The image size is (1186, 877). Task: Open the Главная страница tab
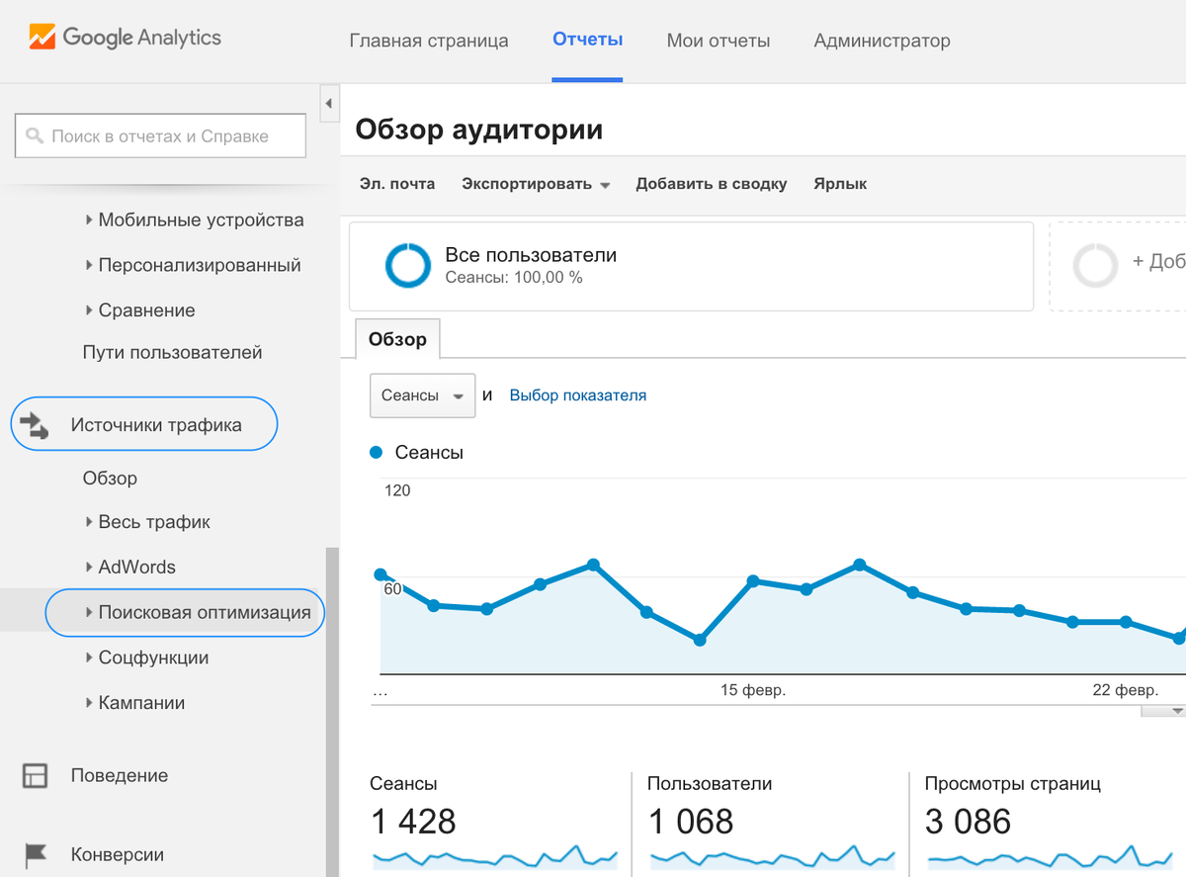point(429,41)
